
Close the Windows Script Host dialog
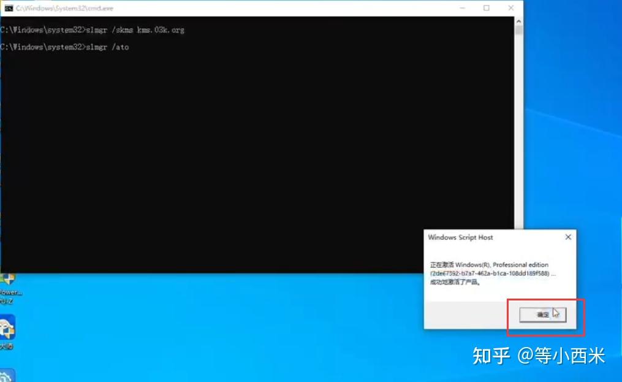568,237
